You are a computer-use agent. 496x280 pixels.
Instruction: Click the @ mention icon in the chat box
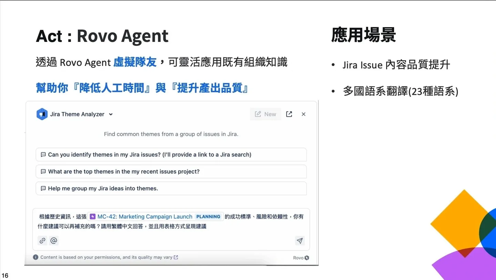click(54, 240)
